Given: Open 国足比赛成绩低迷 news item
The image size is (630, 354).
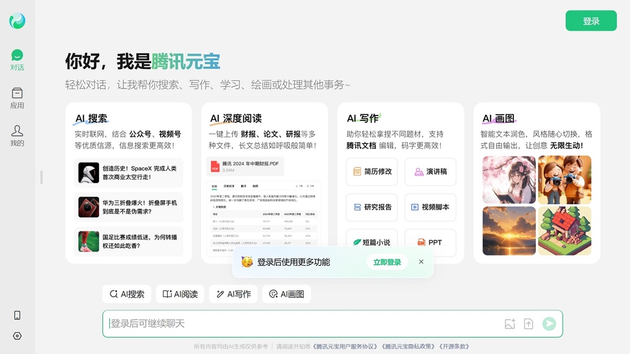Looking at the screenshot, I should tap(129, 242).
